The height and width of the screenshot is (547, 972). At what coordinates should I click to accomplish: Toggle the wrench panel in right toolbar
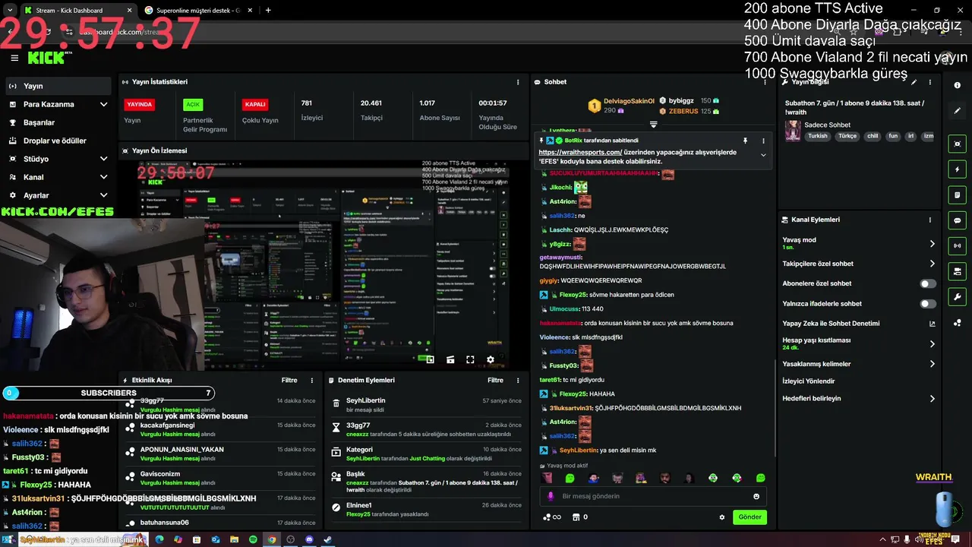958,297
